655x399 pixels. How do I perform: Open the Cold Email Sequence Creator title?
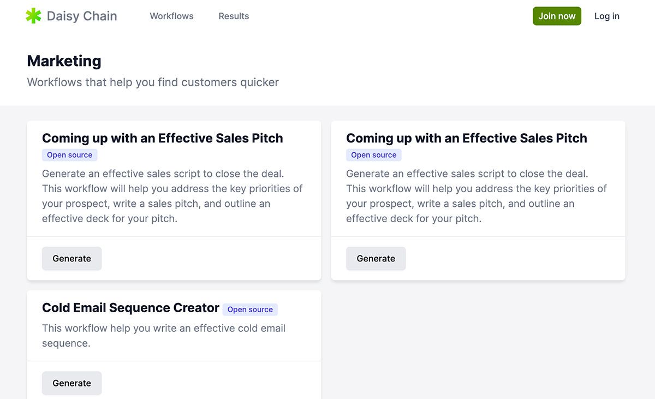[x=130, y=308]
